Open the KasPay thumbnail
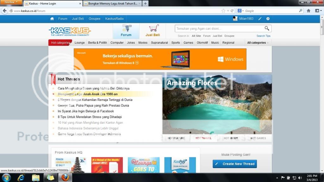The width and height of the screenshot is (324, 182). pyautogui.click(x=180, y=165)
